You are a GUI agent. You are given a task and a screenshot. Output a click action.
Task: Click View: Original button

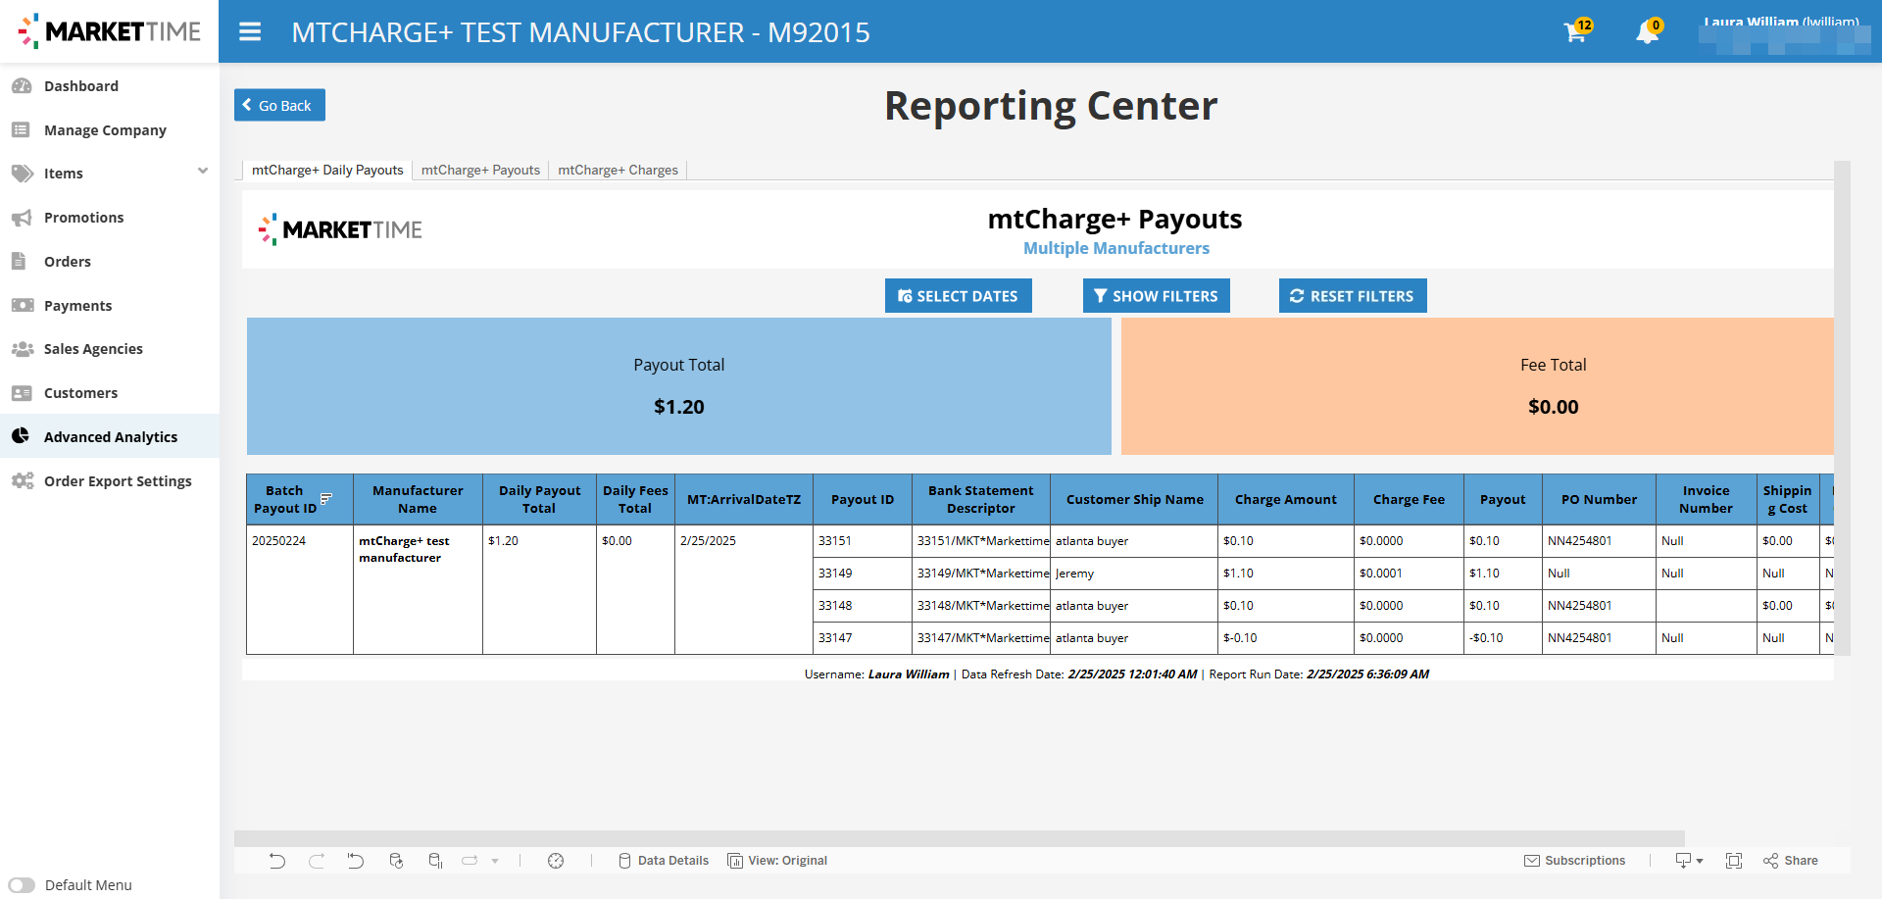click(x=777, y=861)
